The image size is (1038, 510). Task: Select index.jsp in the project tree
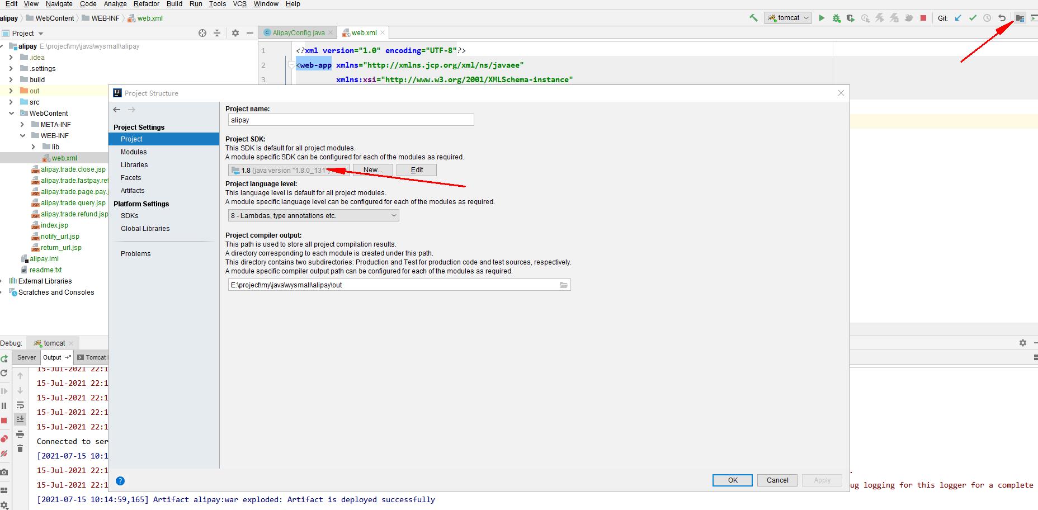pos(54,225)
